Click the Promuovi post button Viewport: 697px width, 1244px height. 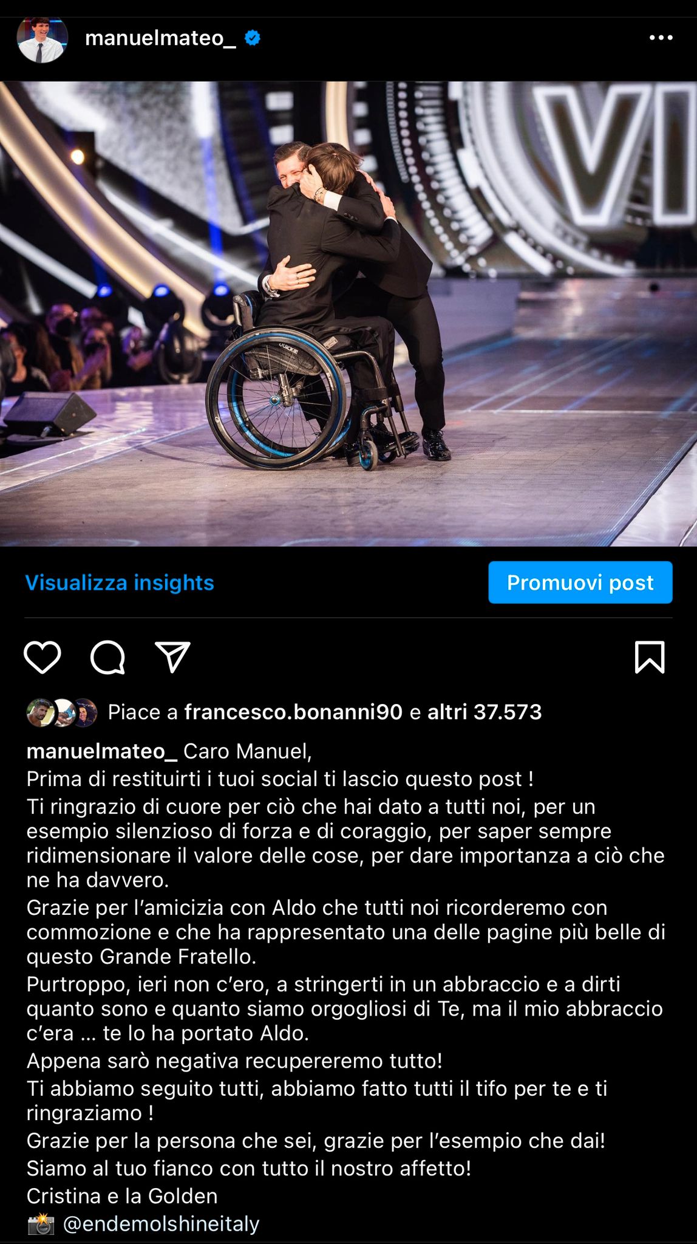580,583
